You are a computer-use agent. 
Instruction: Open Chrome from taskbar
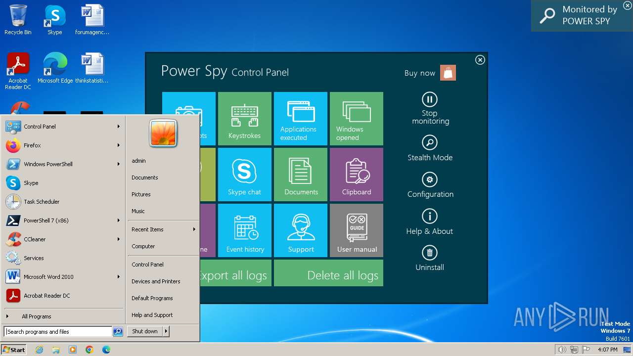click(90, 350)
